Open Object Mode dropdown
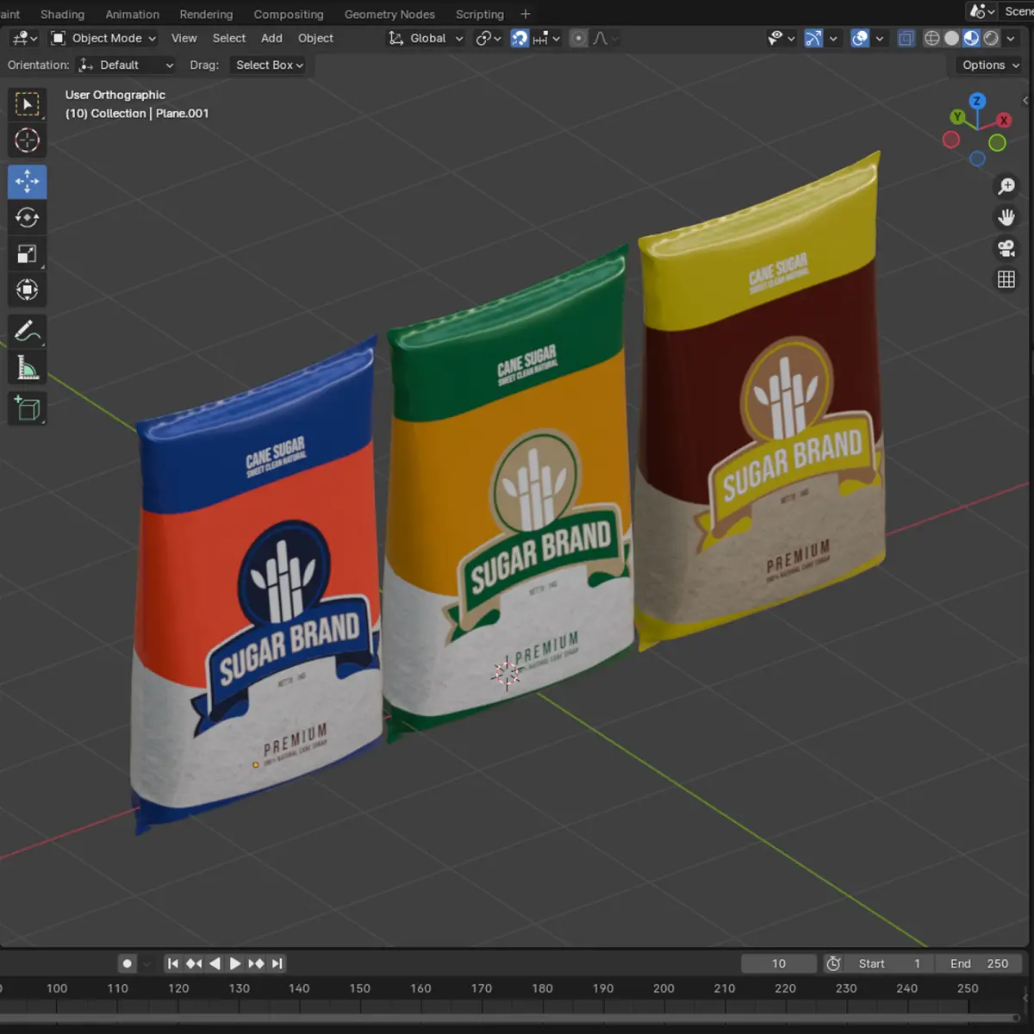 [x=103, y=38]
